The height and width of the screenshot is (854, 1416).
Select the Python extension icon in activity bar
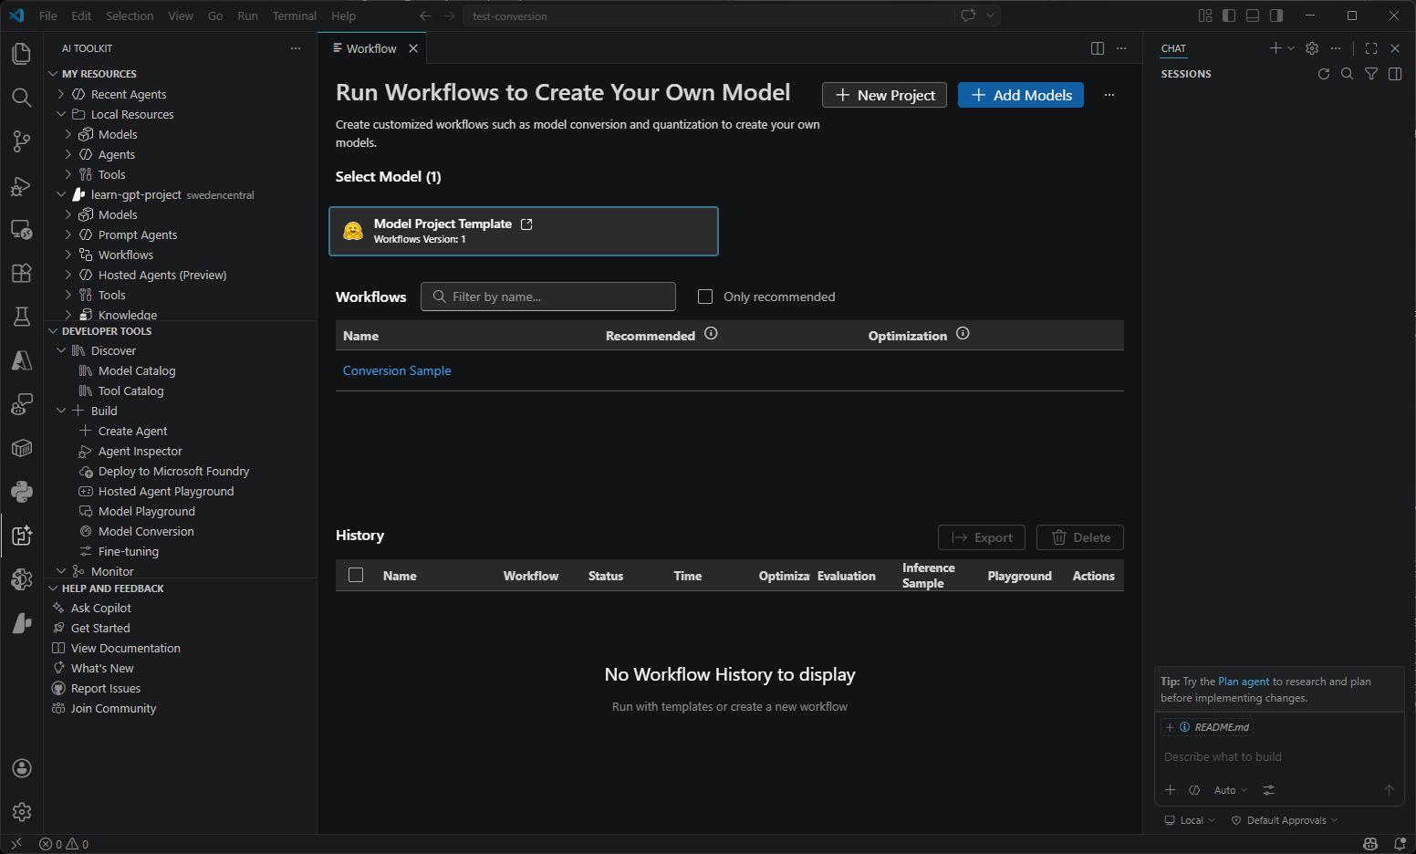[x=22, y=492]
